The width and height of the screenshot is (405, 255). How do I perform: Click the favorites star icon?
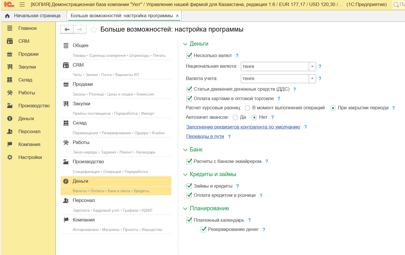click(94, 30)
